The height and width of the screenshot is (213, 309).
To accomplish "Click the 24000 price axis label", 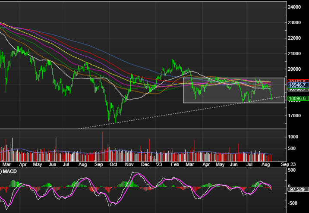I will [294, 7].
